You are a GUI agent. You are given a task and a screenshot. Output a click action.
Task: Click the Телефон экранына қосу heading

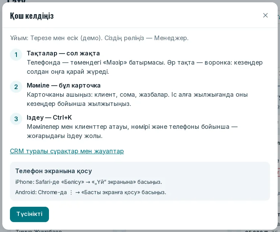pos(54,171)
